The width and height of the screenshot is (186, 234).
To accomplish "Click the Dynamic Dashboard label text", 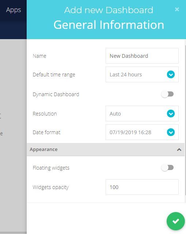I will 56,94.
